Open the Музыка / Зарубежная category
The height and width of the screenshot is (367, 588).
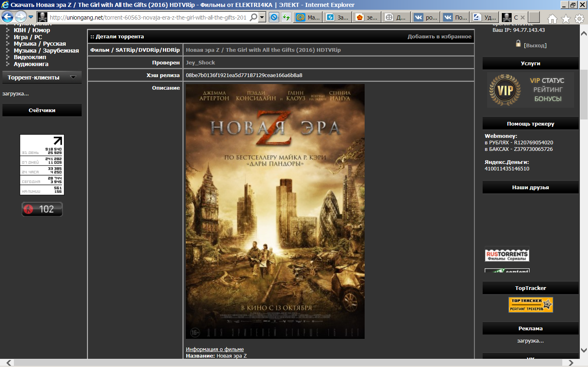pos(46,51)
